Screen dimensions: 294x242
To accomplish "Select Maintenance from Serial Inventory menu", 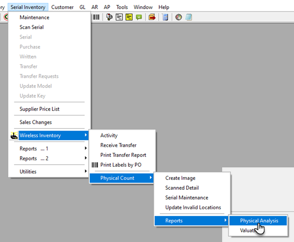I will pos(49,18).
